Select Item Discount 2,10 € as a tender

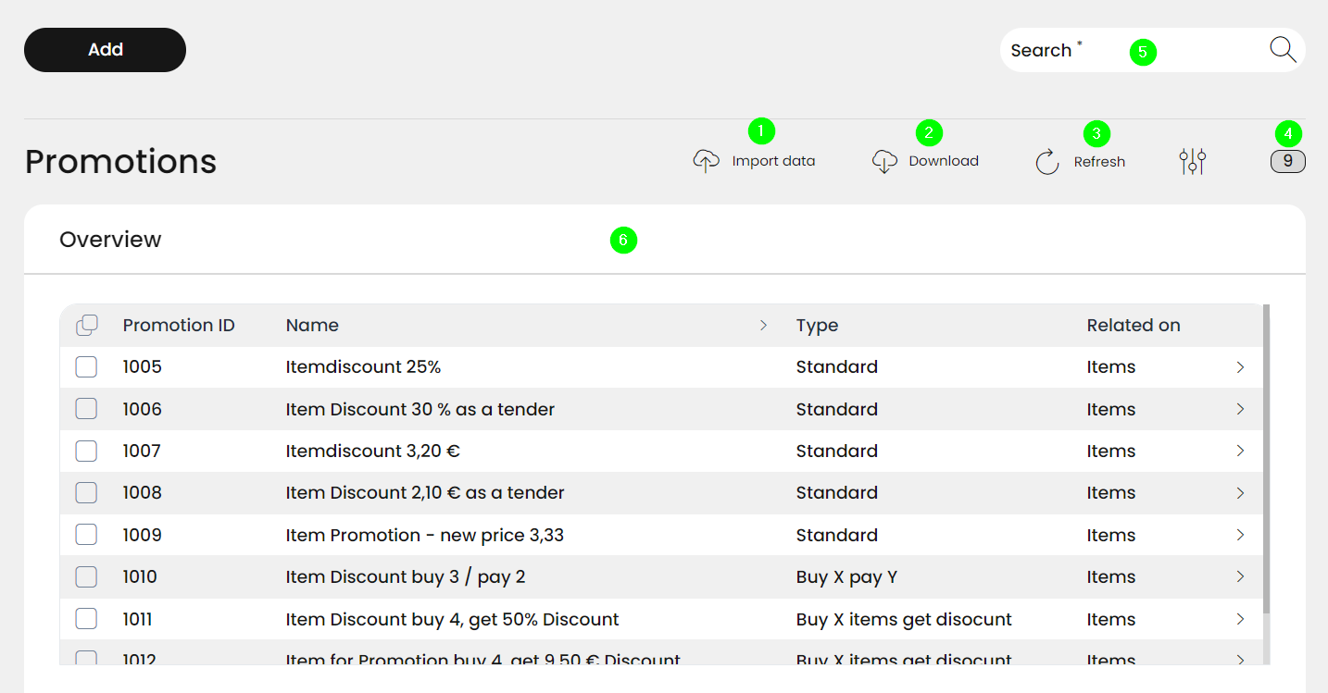425,493
